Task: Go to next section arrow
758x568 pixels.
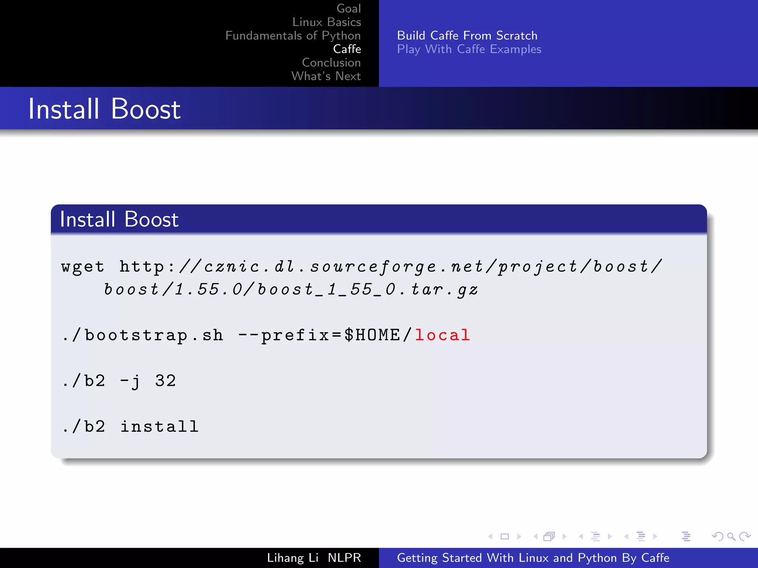Action: click(x=655, y=536)
